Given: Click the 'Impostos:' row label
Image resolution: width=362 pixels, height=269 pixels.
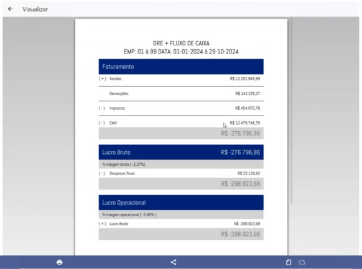Looking at the screenshot, I should [118, 108].
